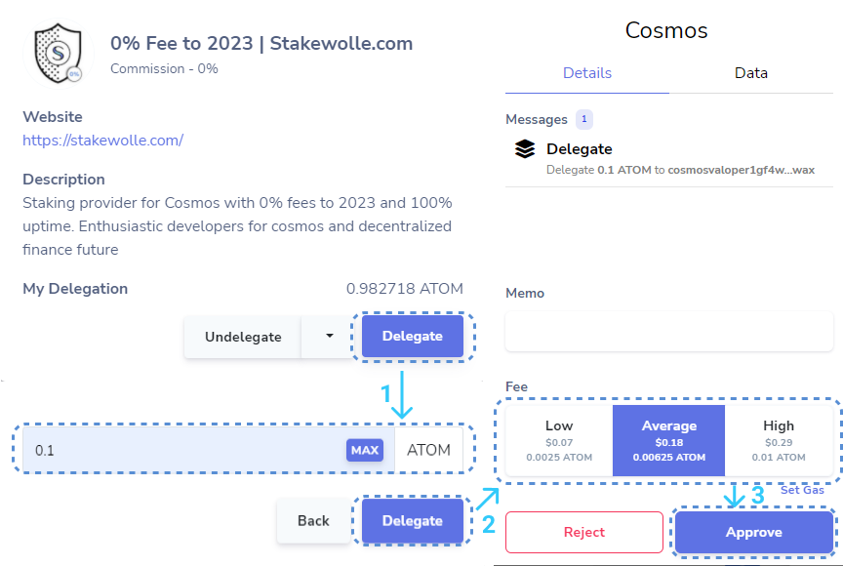Click the MAX amount button
The height and width of the screenshot is (566, 843).
[365, 450]
